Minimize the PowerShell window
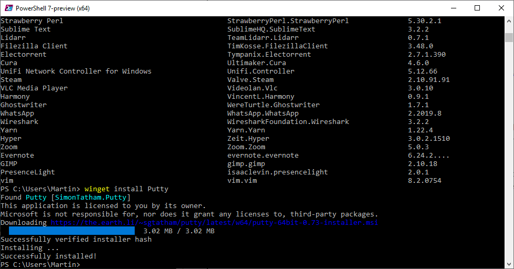This screenshot has height=269, width=514. click(453, 8)
